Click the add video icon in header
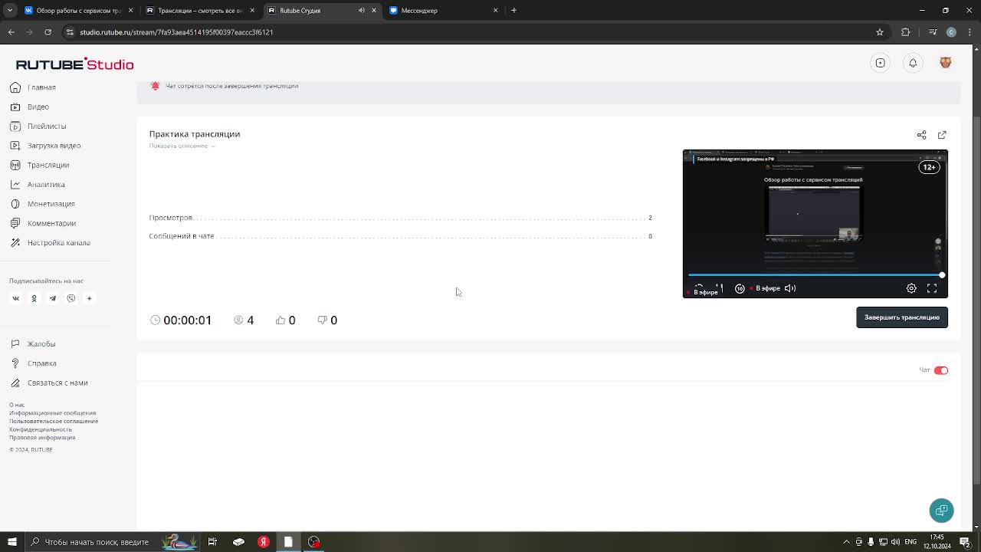The height and width of the screenshot is (552, 981). click(880, 63)
